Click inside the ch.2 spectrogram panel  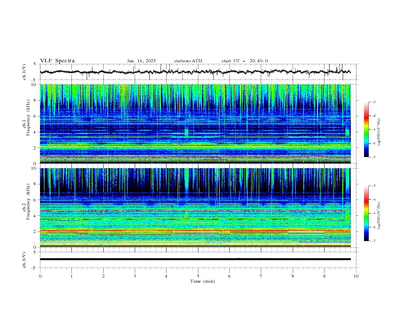pyautogui.click(x=195, y=208)
